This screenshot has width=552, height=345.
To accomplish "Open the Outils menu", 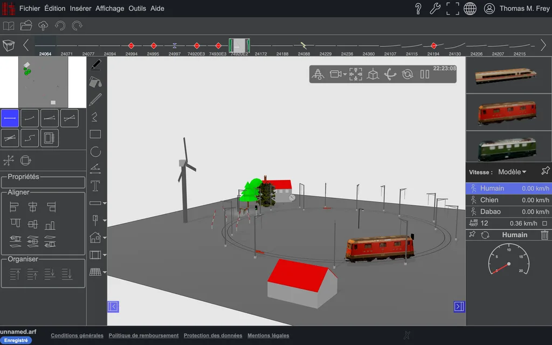I will point(137,9).
